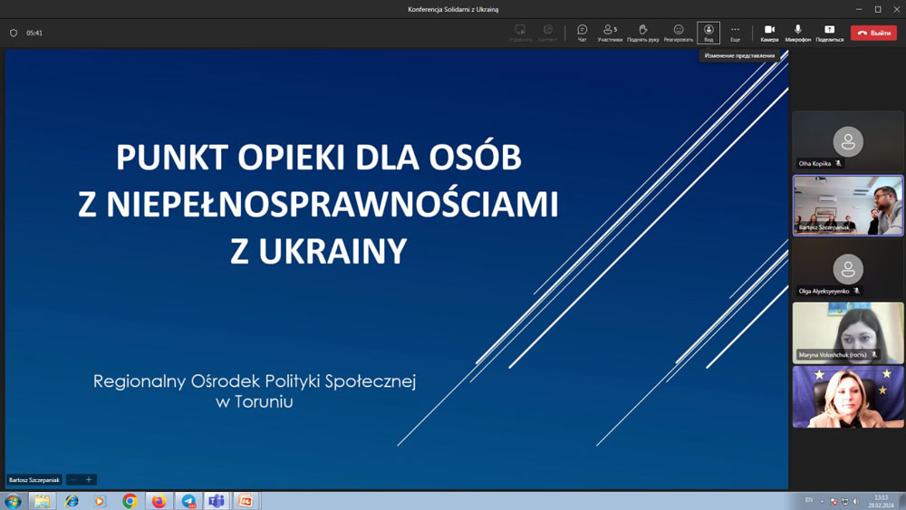This screenshot has height=510, width=906.
Task: Click the Поднять руку raise hand icon
Action: click(x=642, y=33)
